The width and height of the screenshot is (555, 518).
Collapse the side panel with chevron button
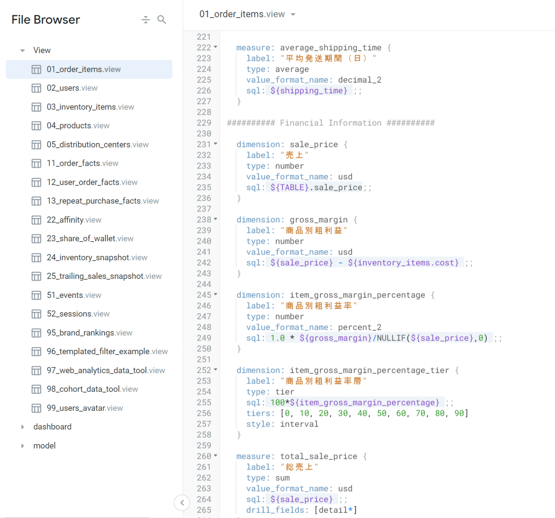pos(182,503)
